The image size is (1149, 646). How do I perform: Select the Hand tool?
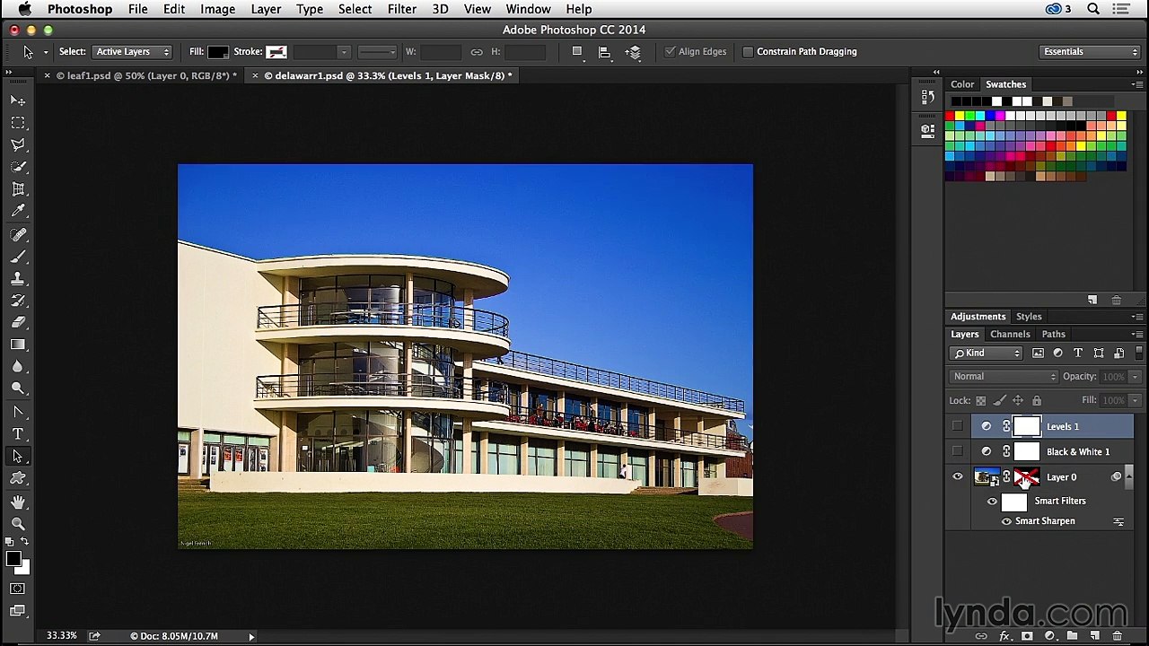[x=18, y=502]
